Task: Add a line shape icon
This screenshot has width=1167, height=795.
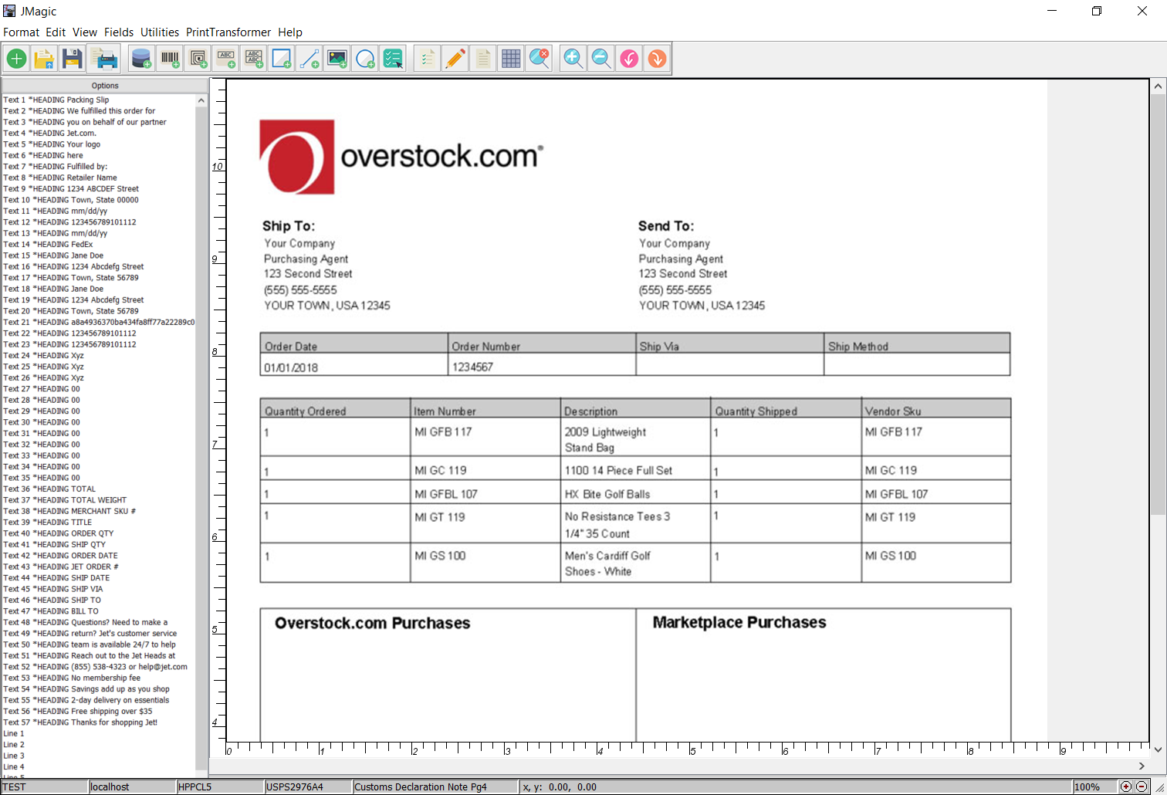Action: pos(309,59)
